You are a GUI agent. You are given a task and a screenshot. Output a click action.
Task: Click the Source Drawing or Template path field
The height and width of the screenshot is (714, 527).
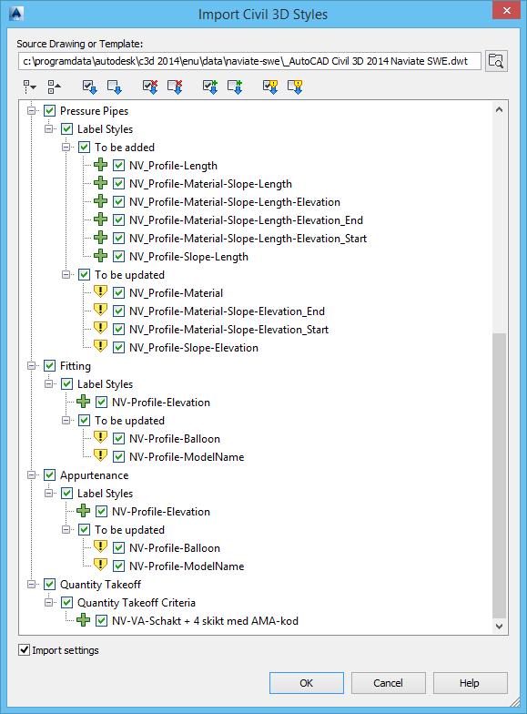click(249, 61)
